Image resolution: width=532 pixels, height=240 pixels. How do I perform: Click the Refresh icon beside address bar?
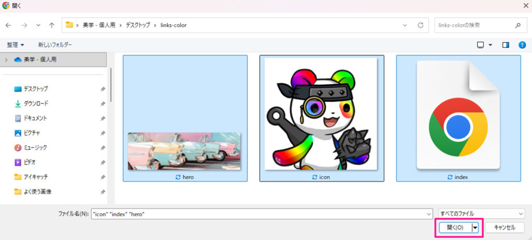[x=420, y=25]
